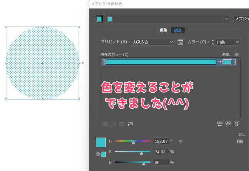This screenshot has height=171, width=249.
Task: Click the S value field 74.02
Action: pos(161,152)
